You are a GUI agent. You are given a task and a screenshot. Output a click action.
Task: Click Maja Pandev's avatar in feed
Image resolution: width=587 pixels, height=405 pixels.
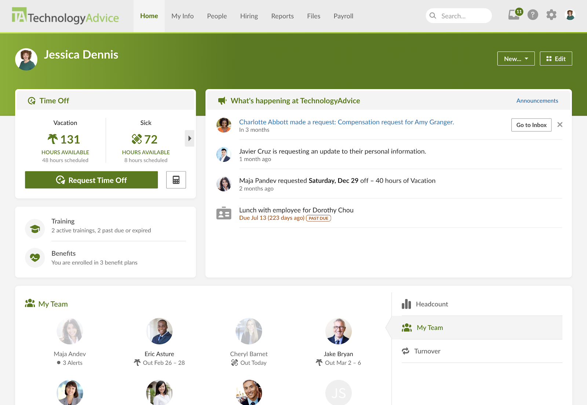click(x=224, y=184)
